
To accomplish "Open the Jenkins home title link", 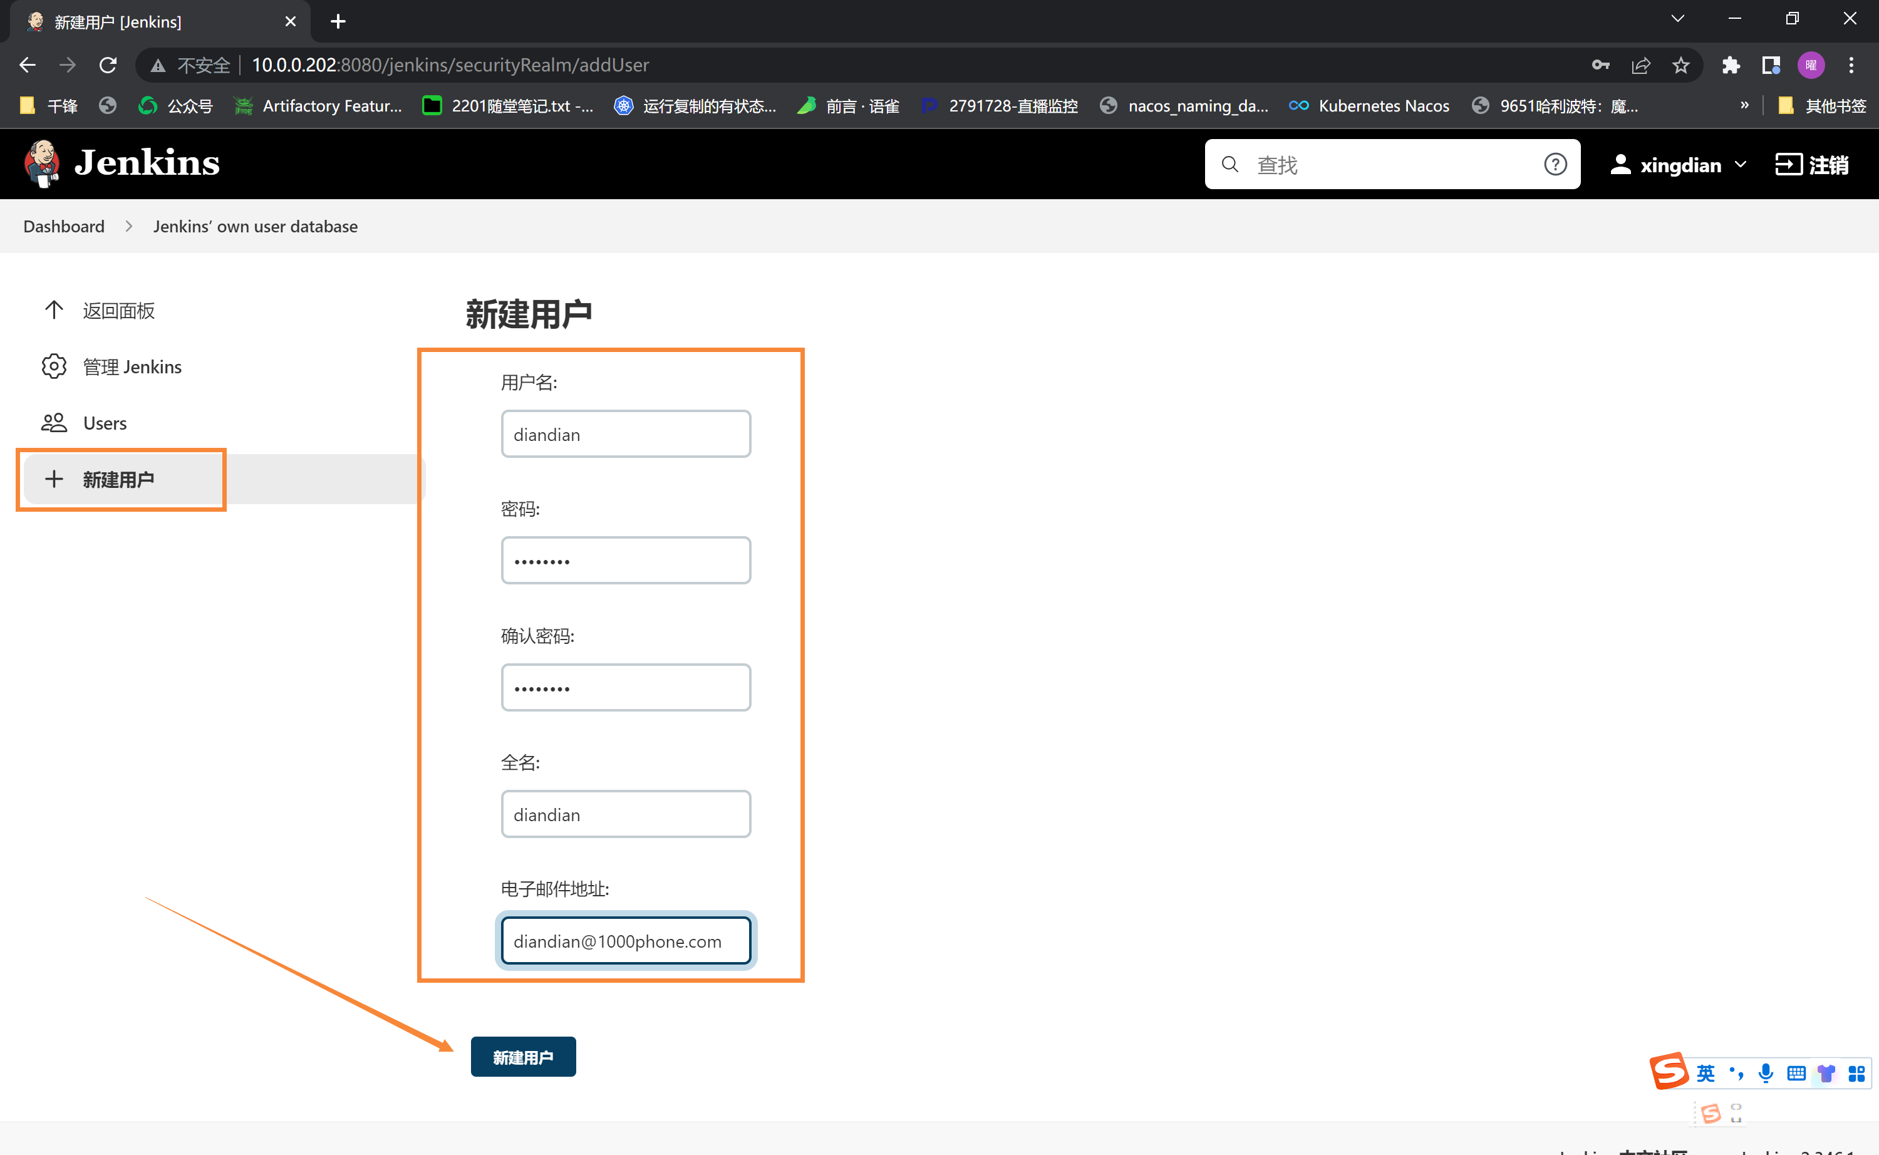I will (147, 163).
